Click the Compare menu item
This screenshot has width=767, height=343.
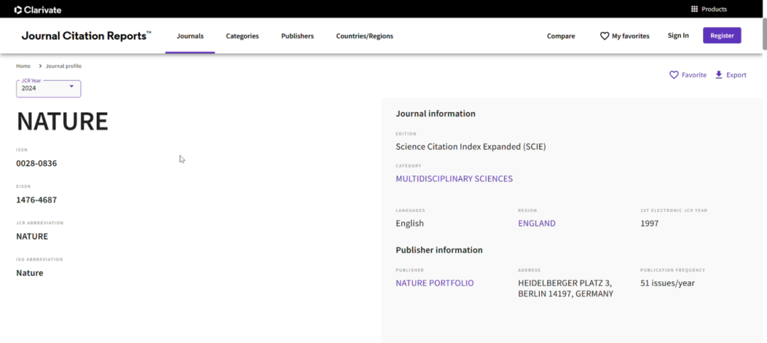coord(561,35)
